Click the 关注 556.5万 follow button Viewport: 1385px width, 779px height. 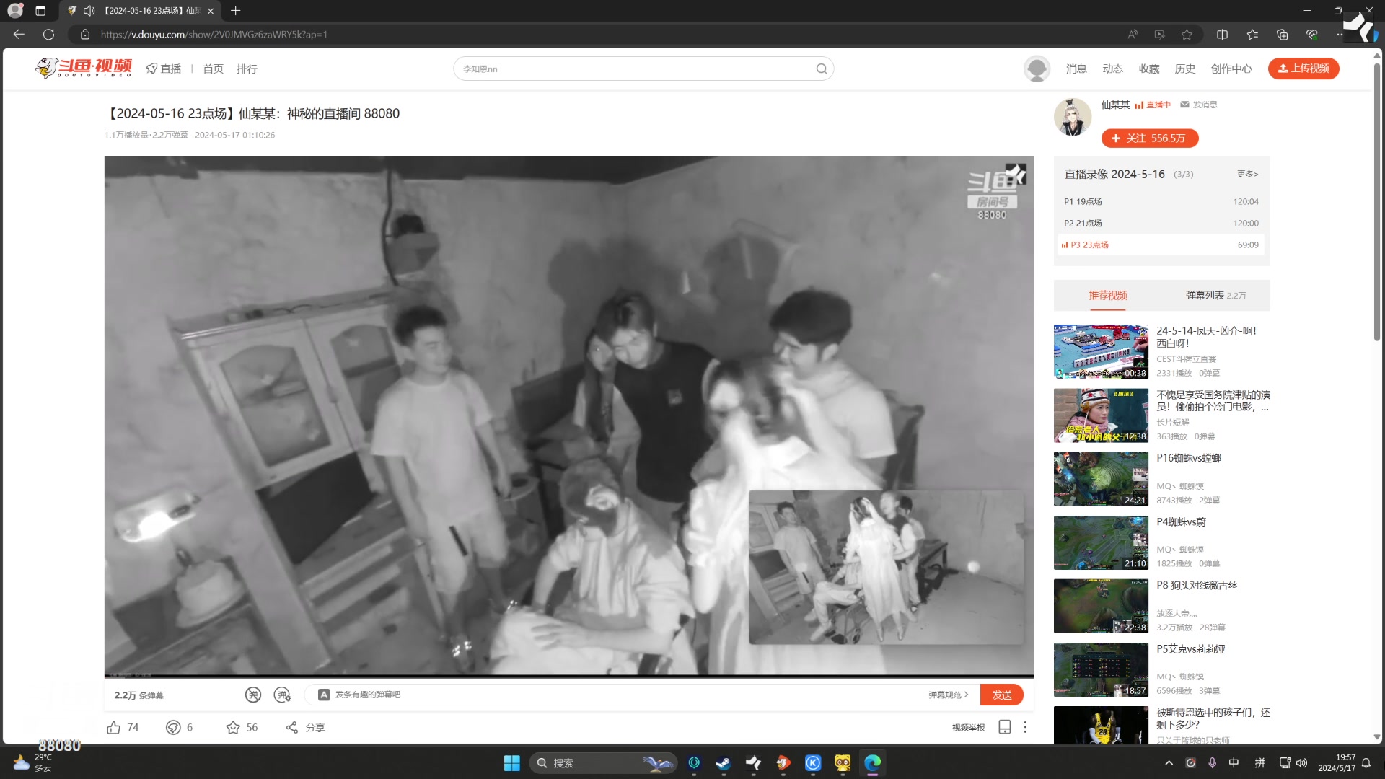[x=1149, y=138]
